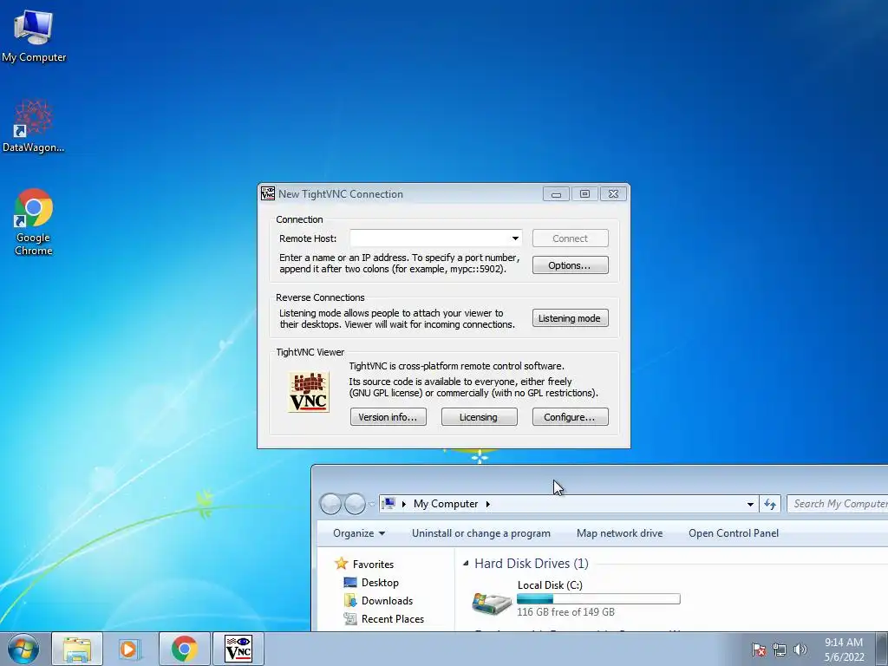Open the Windows Start menu
This screenshot has height=666, width=888.
(x=23, y=649)
